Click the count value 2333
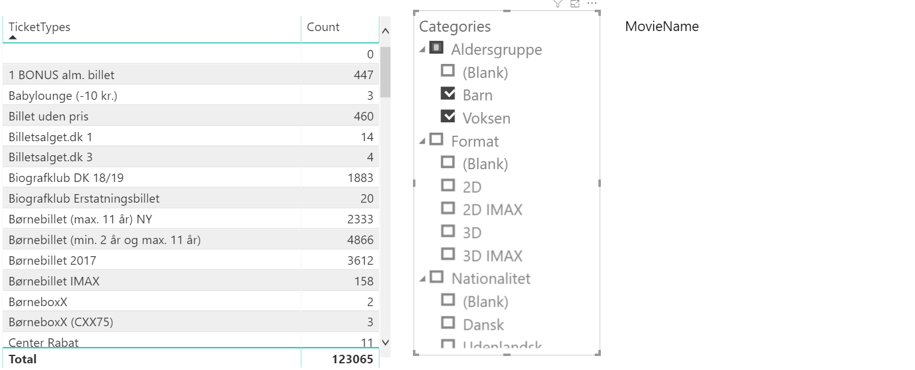This screenshot has width=915, height=370. tap(360, 219)
